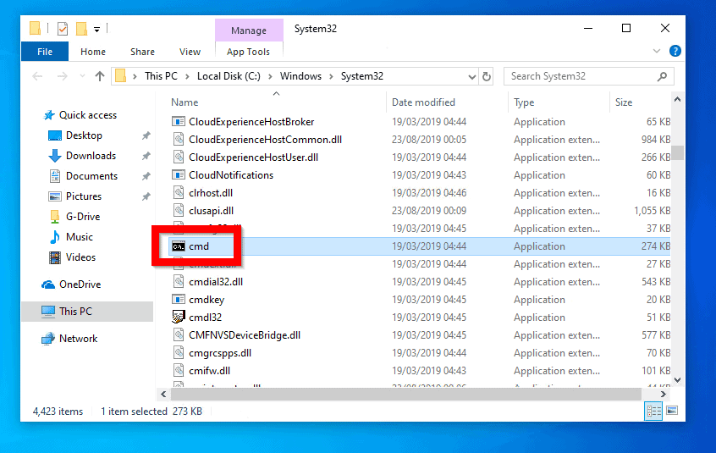This screenshot has height=453, width=716.
Task: Select Network in the navigation pane
Action: [x=78, y=339]
